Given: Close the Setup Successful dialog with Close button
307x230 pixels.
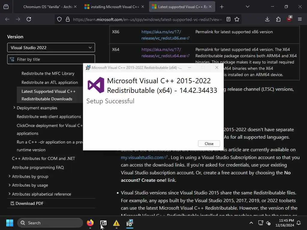Looking at the screenshot, I should point(209,143).
